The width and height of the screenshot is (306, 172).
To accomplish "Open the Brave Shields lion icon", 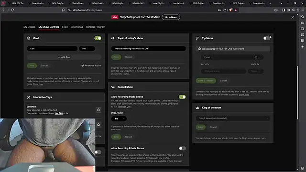I will (x=230, y=10).
